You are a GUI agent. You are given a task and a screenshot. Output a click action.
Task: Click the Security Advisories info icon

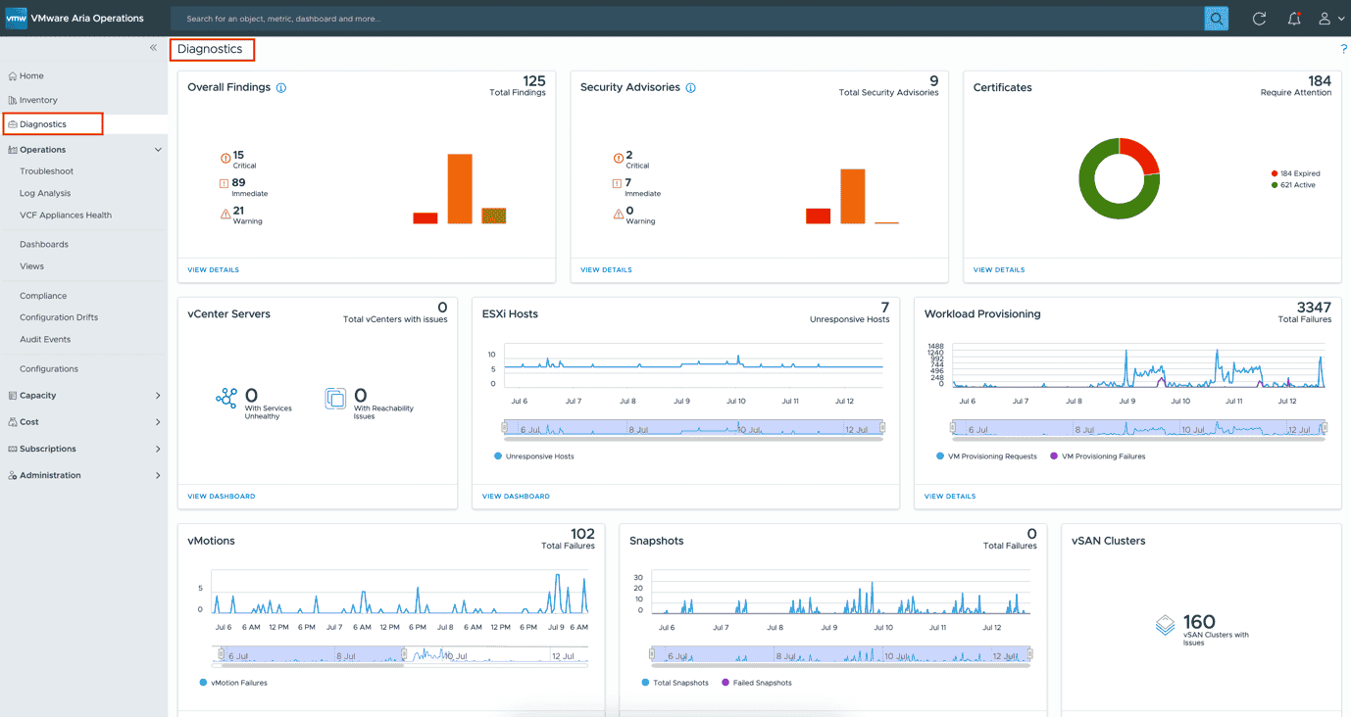pos(690,88)
